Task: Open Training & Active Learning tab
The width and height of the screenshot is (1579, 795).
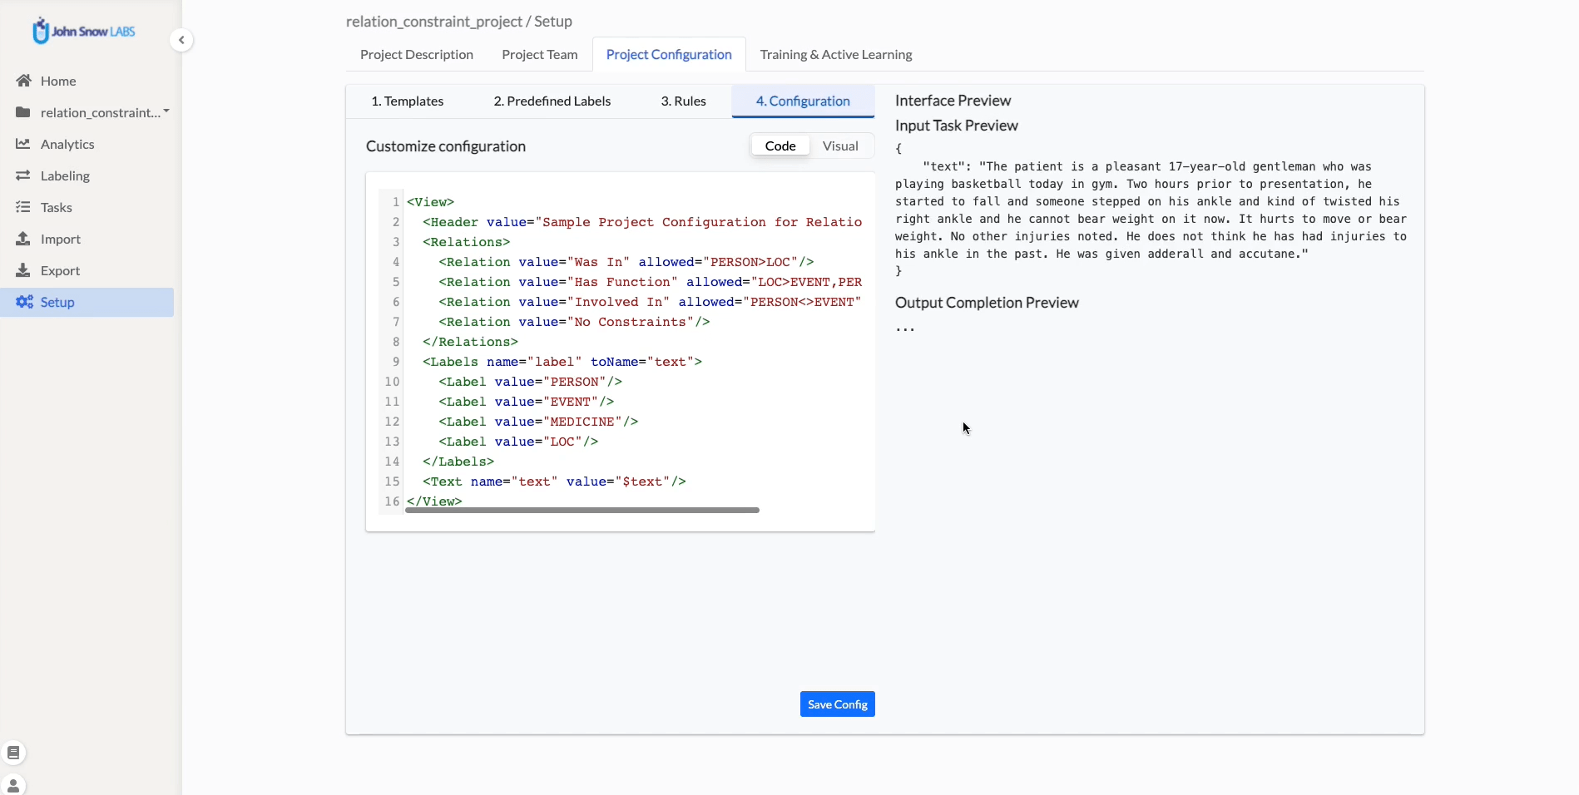Action: (x=836, y=54)
